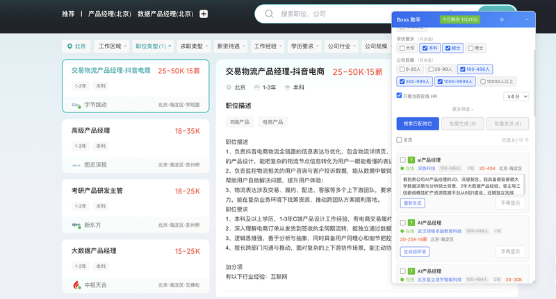Toggle 大专 education checkbox
Viewport: 556px width, 299px height.
coord(402,48)
